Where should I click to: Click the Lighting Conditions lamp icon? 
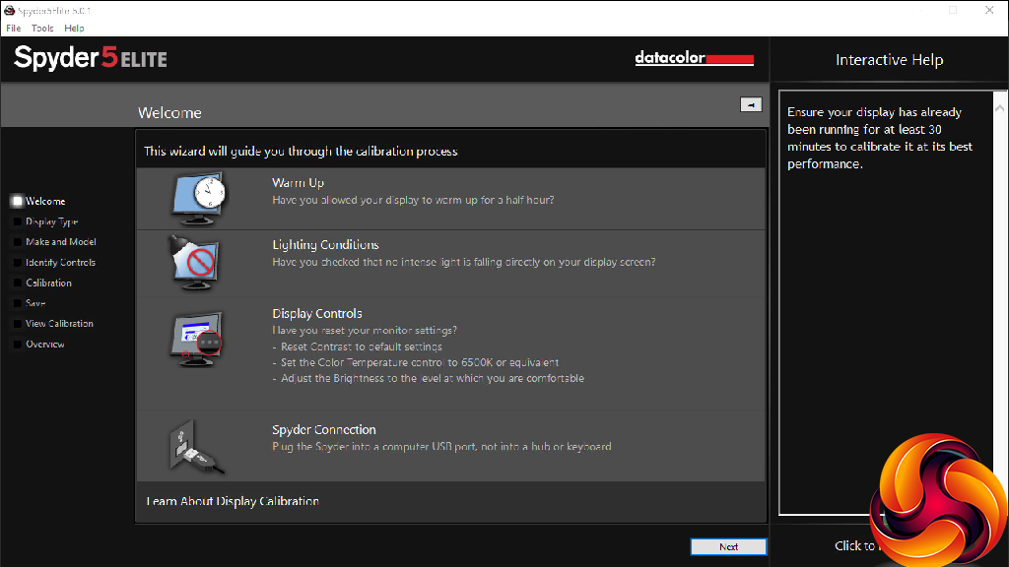[194, 262]
